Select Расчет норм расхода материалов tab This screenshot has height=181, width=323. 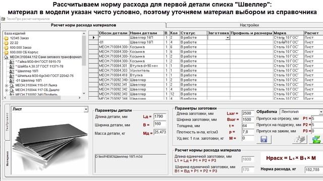[83, 25]
